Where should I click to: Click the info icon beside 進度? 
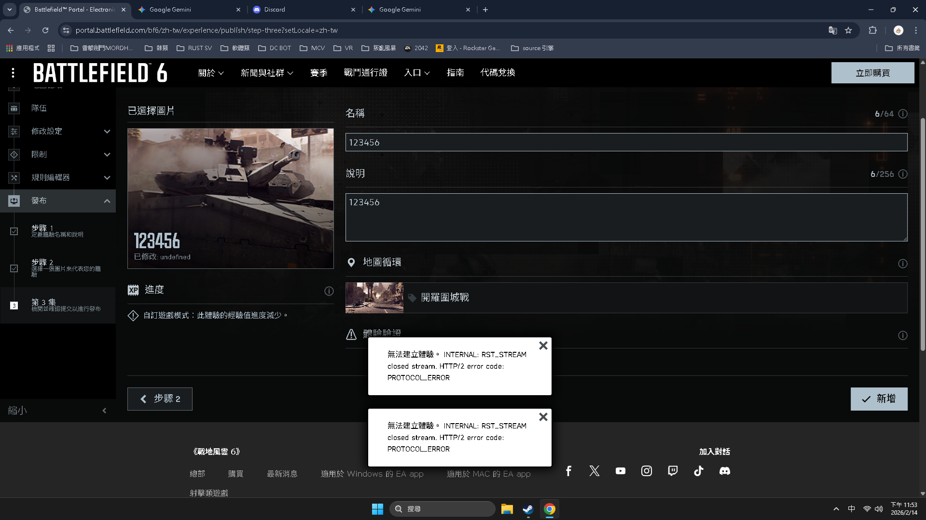pyautogui.click(x=329, y=291)
